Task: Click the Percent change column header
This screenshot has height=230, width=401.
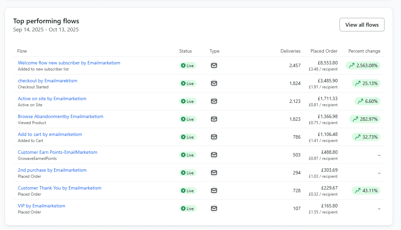Action: 364,51
